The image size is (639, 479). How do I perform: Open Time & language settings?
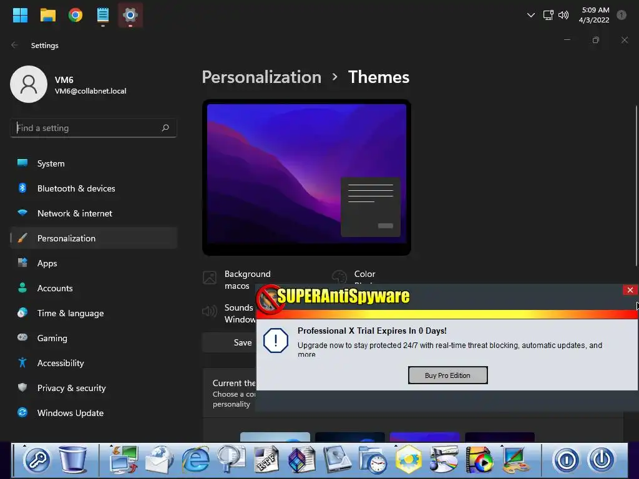(x=94, y=313)
